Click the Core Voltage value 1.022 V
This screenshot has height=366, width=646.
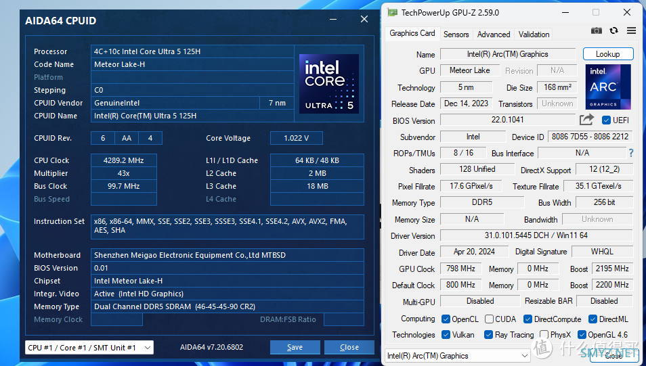coord(296,138)
